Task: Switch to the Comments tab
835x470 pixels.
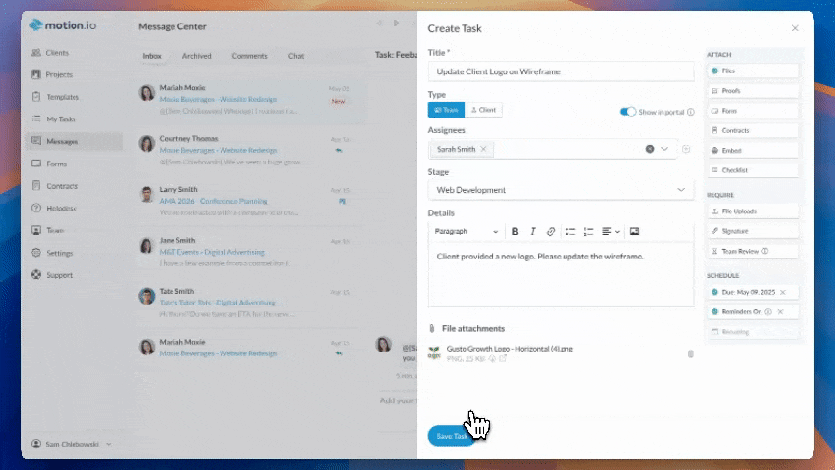Action: tap(249, 56)
